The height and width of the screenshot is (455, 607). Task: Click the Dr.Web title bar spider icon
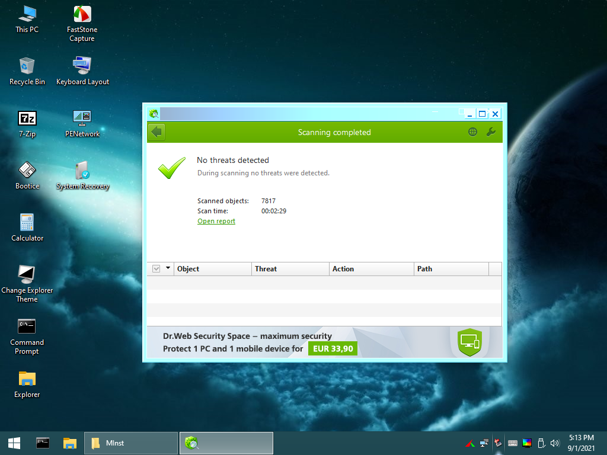(154, 114)
